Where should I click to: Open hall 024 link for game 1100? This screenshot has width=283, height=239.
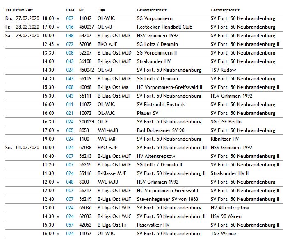[70, 139]
